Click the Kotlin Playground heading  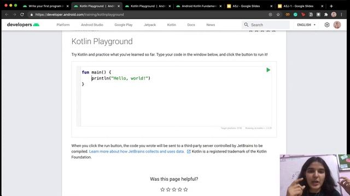click(102, 41)
